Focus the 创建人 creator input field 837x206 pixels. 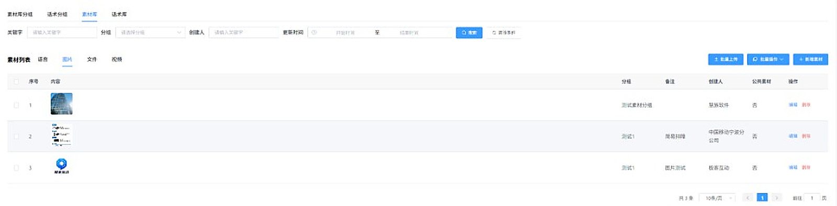click(x=244, y=32)
